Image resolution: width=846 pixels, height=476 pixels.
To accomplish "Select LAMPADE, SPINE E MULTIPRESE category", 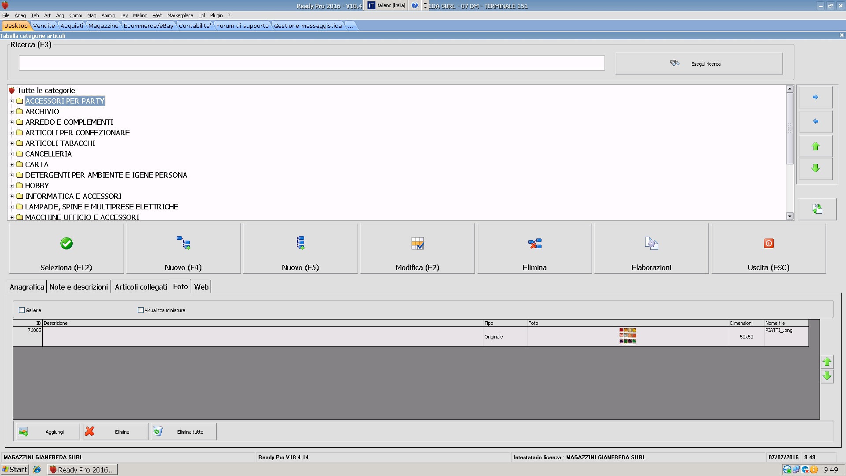I will pyautogui.click(x=102, y=207).
